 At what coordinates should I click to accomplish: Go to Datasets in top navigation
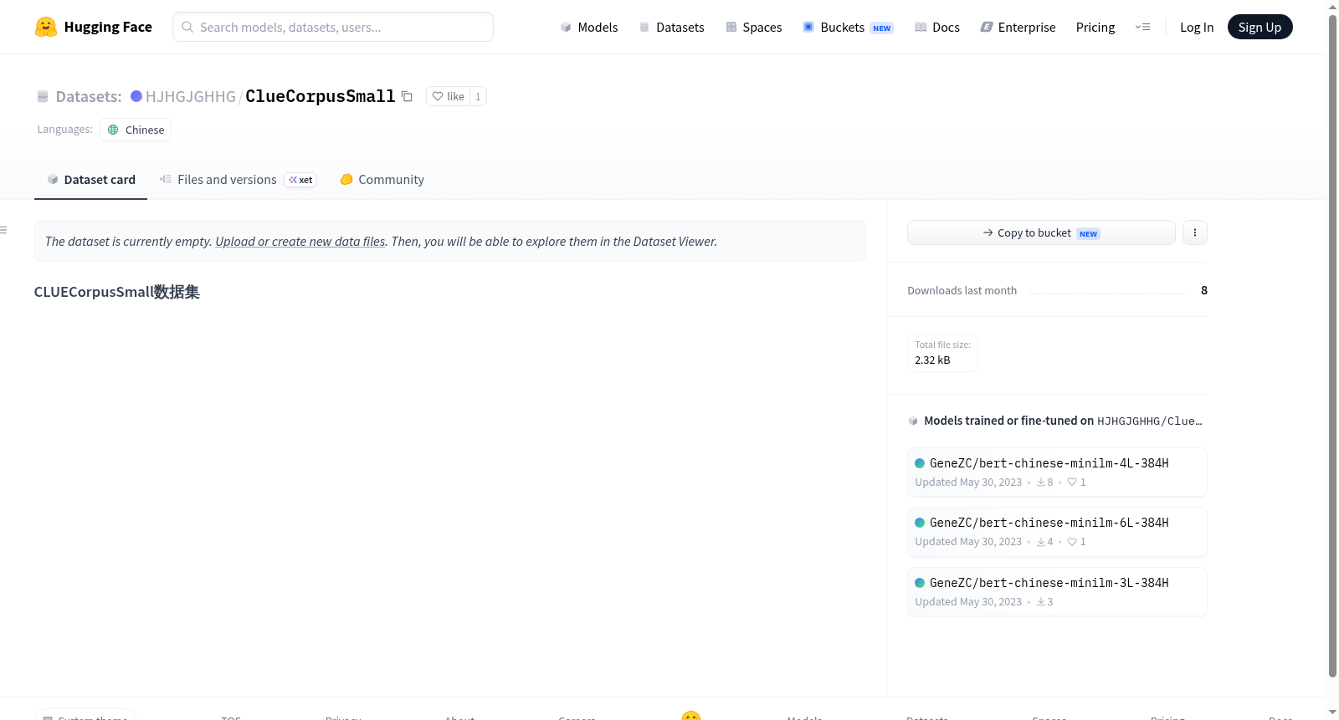[672, 27]
